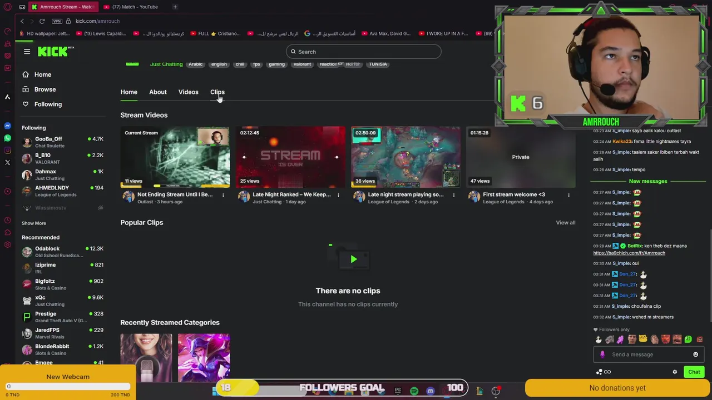Screen dimensions: 712x400
Task: Click the infinity icon below chat input
Action: pos(607,372)
